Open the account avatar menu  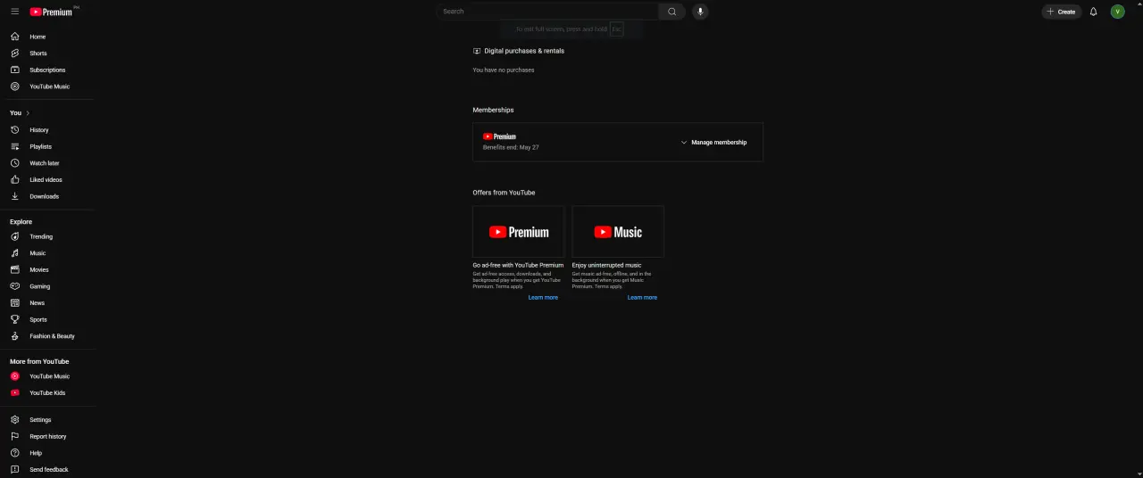click(x=1117, y=12)
